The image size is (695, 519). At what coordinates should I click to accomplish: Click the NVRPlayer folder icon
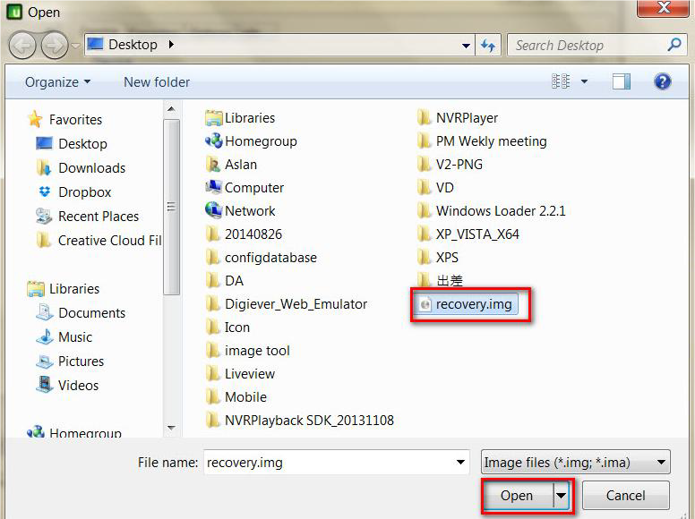tap(425, 118)
